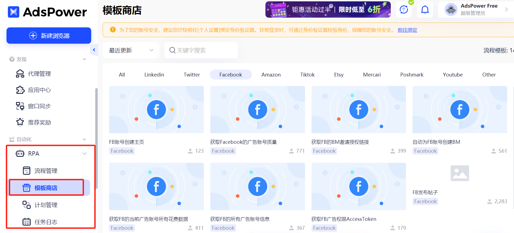Click the update/sync icon in header
Viewport: 514px width, 233px height.
[x=404, y=9]
